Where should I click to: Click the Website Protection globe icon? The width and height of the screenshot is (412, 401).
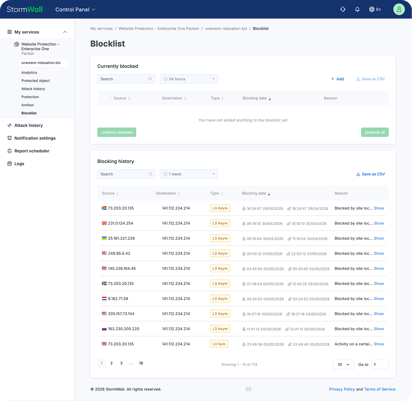(16, 44)
